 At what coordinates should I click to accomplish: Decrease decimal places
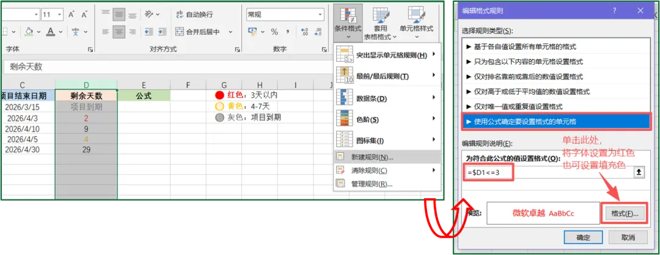click(x=318, y=32)
